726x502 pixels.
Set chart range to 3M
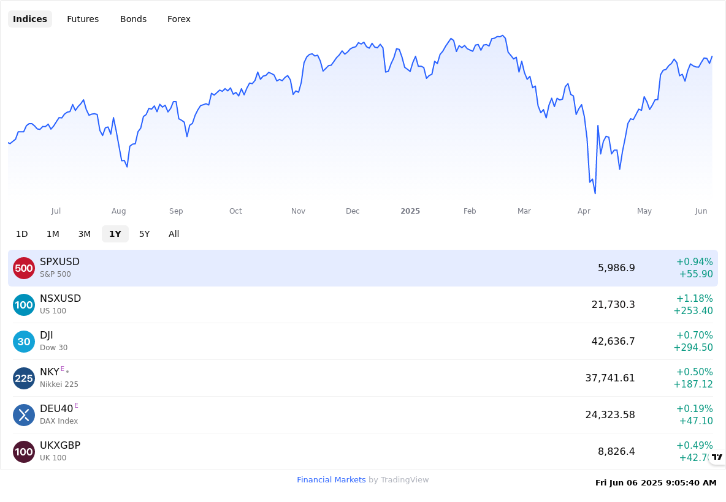(84, 234)
